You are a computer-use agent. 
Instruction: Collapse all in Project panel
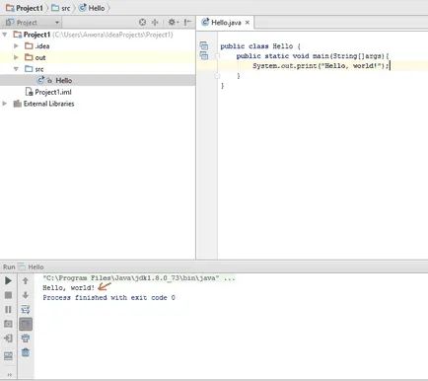click(155, 23)
